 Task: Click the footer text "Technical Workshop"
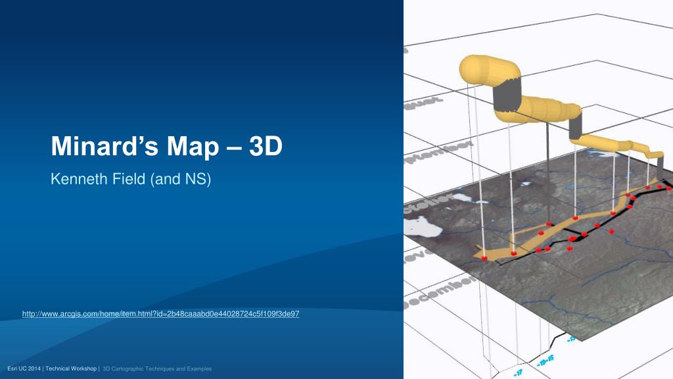(x=71, y=368)
